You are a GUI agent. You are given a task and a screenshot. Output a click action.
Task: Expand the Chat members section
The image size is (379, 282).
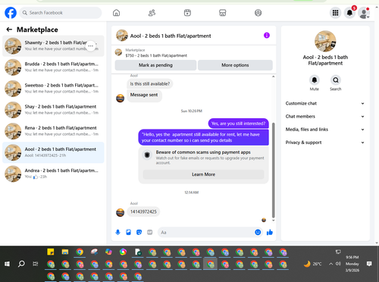coord(325,117)
